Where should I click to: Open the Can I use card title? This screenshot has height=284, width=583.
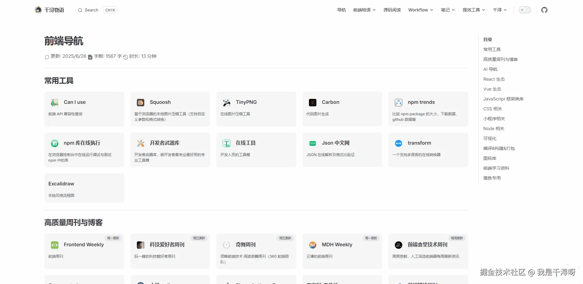point(75,102)
